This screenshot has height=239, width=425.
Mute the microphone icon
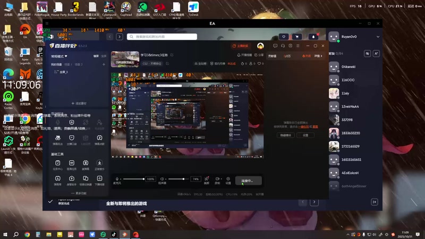(x=117, y=179)
